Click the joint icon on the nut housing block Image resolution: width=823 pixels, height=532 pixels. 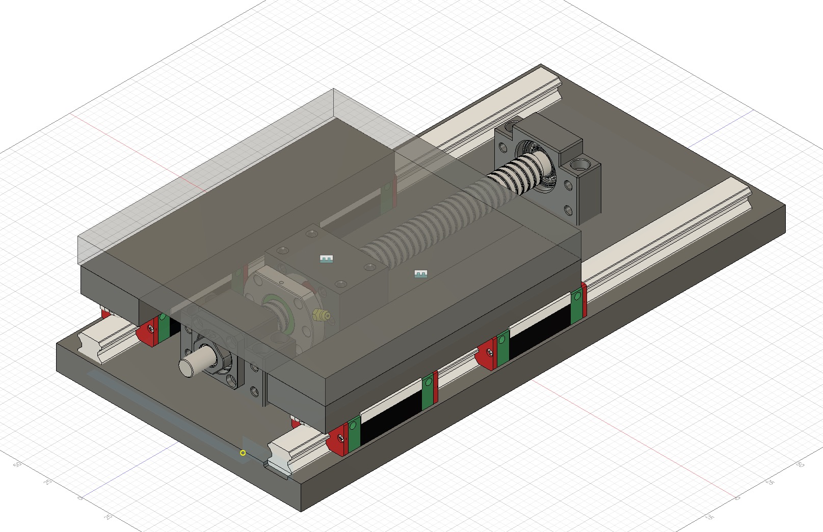[326, 259]
